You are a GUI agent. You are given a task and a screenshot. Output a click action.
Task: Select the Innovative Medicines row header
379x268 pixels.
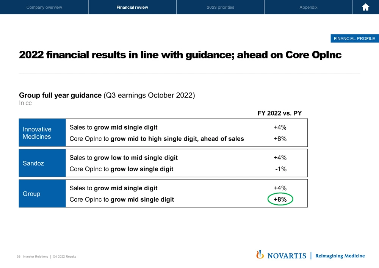[x=42, y=133]
